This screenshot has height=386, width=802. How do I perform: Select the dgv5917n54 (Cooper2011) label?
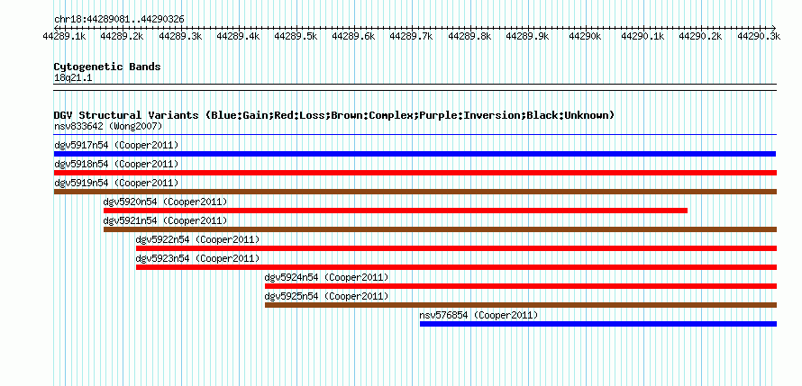[116, 145]
